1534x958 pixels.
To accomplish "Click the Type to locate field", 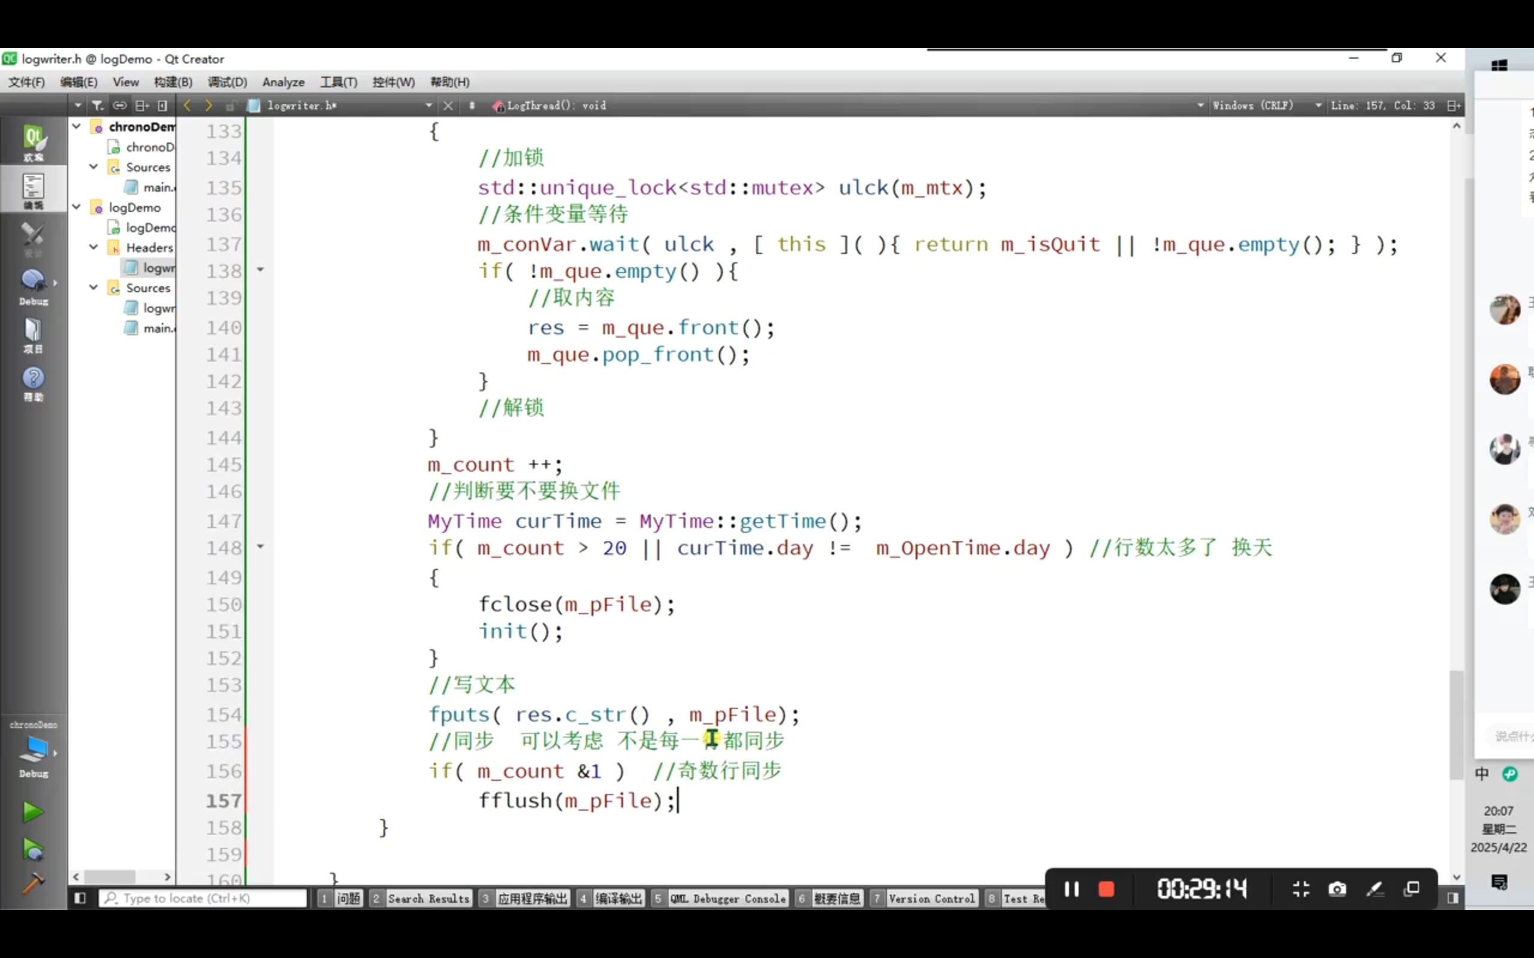I will point(203,898).
